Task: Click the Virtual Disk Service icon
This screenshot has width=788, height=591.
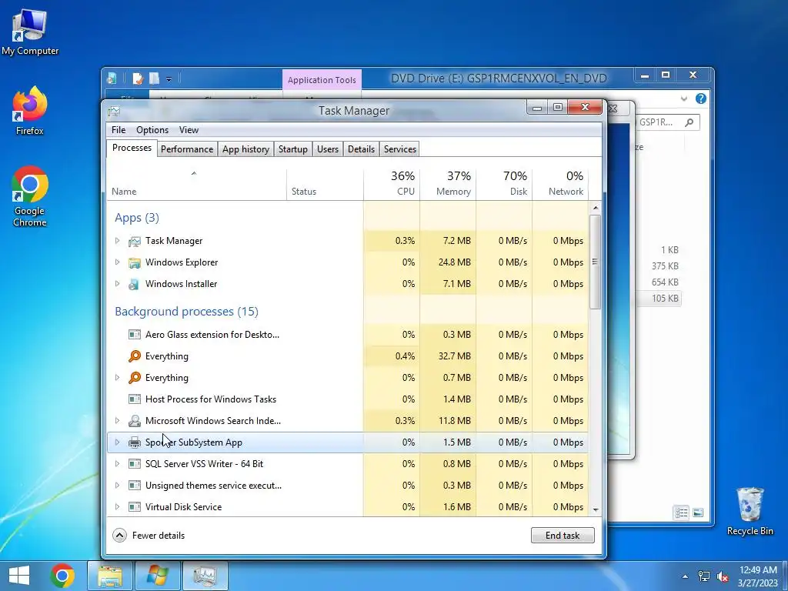Action: coord(134,507)
